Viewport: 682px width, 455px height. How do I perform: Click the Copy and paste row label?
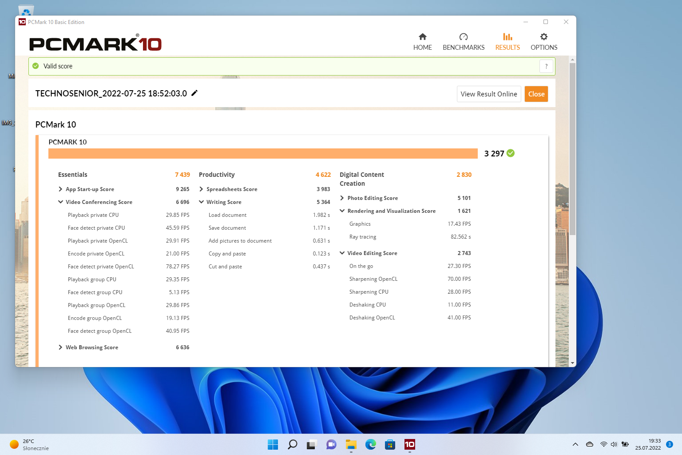227,254
